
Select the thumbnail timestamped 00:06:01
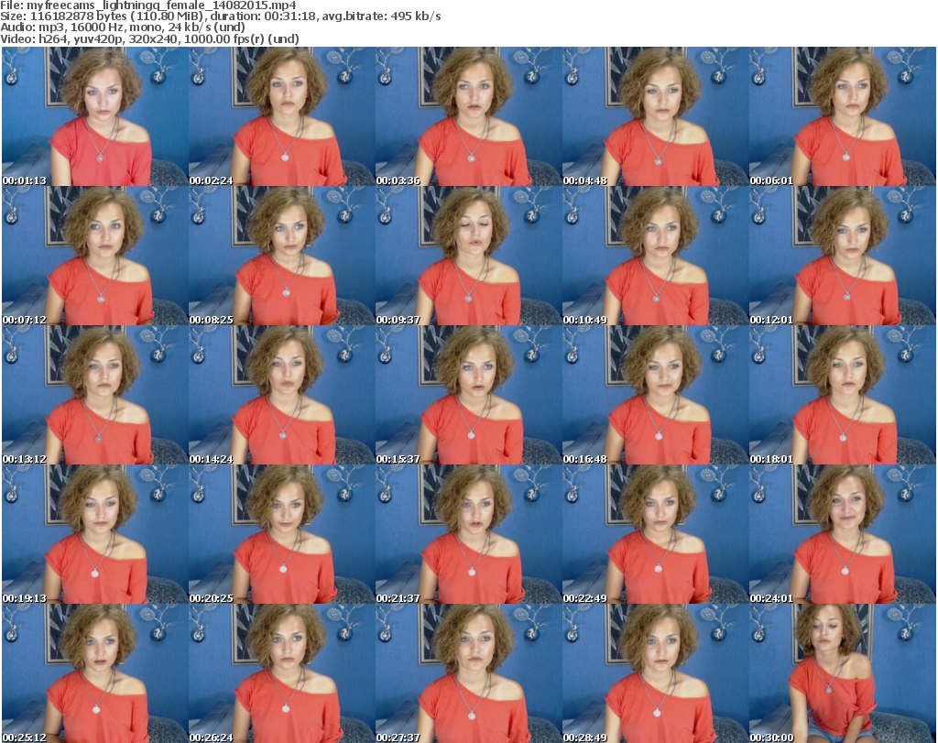[x=843, y=116]
